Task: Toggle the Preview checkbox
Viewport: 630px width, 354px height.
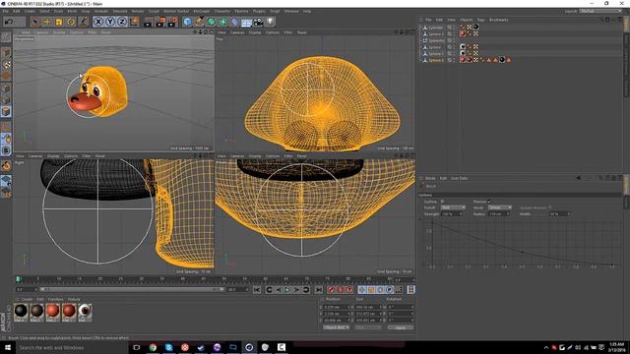Action: click(489, 202)
